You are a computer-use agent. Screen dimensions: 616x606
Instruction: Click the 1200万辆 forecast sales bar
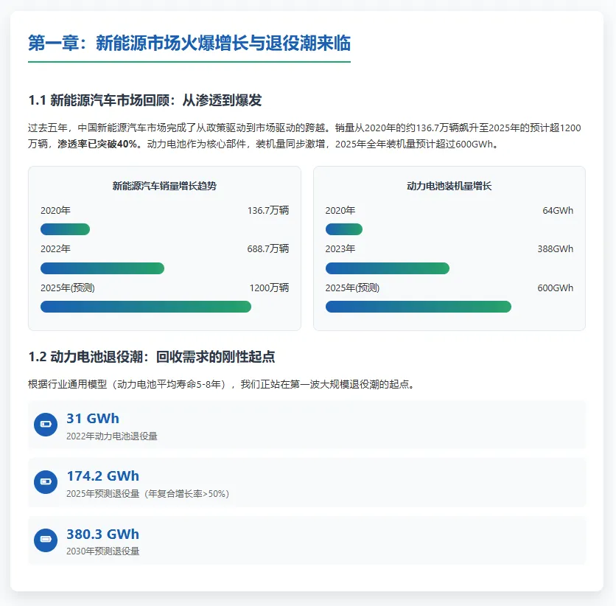(x=146, y=307)
